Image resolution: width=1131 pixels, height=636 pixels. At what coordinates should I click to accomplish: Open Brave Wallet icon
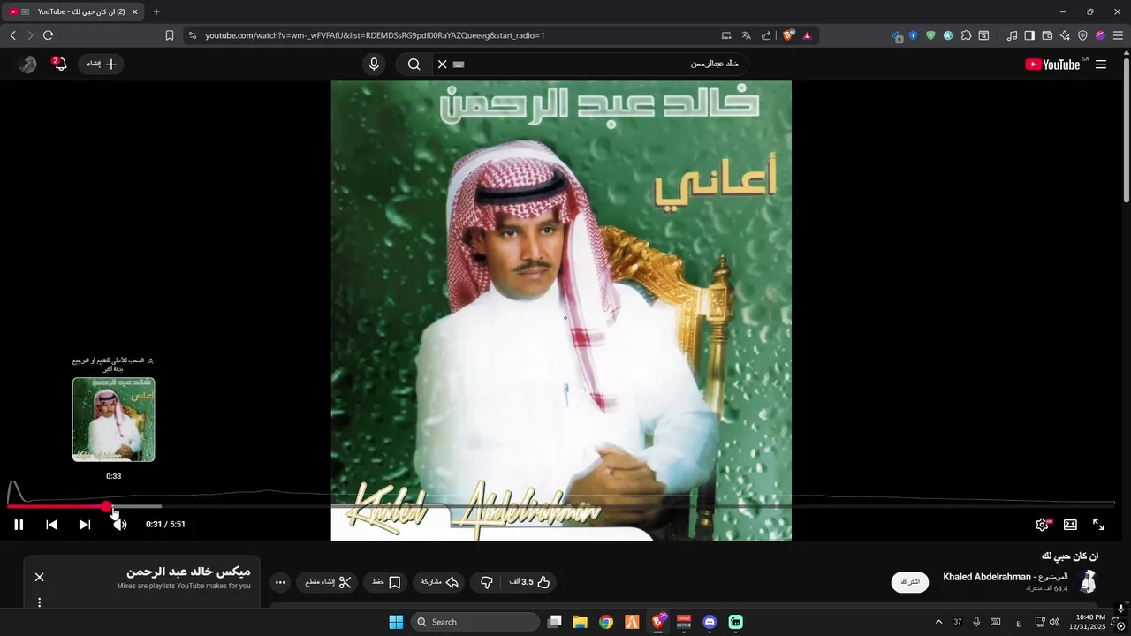(x=1047, y=35)
